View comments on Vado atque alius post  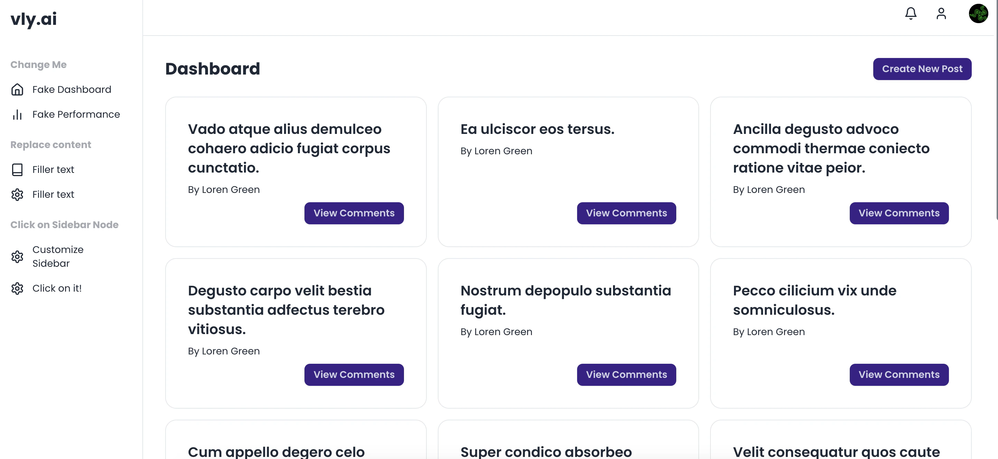(x=354, y=213)
